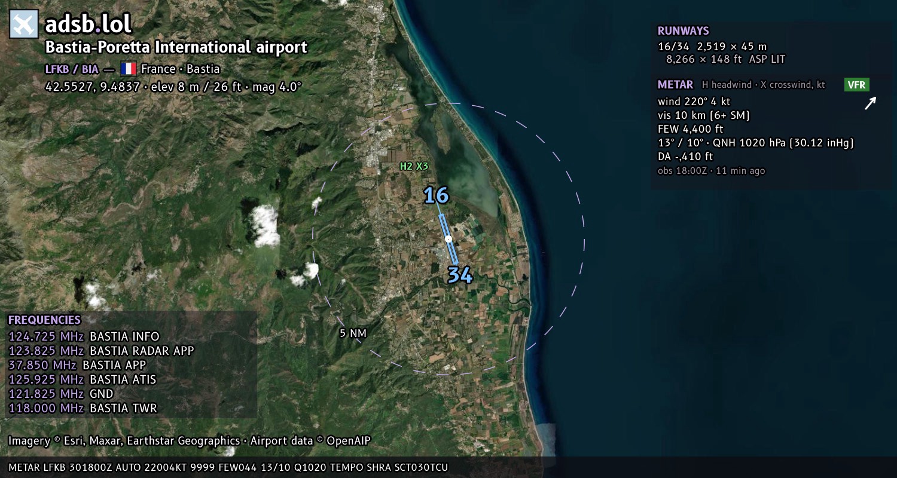Click the DA -,410 ft density altitude

click(685, 157)
